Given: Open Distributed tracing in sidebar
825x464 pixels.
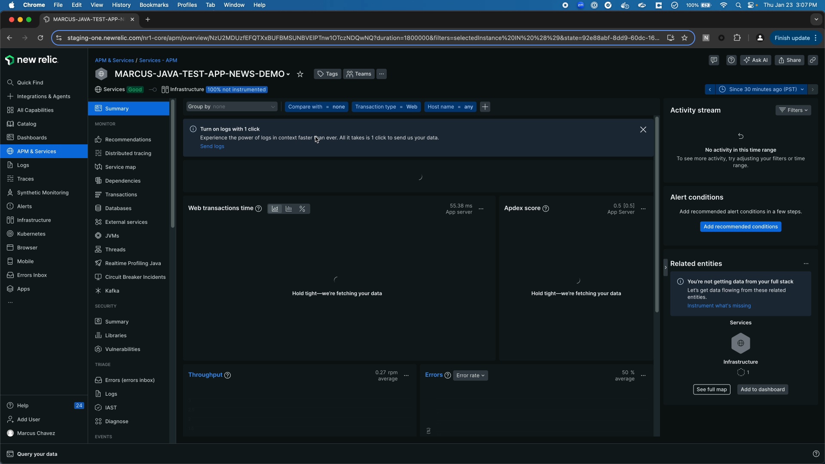Looking at the screenshot, I should [x=128, y=153].
